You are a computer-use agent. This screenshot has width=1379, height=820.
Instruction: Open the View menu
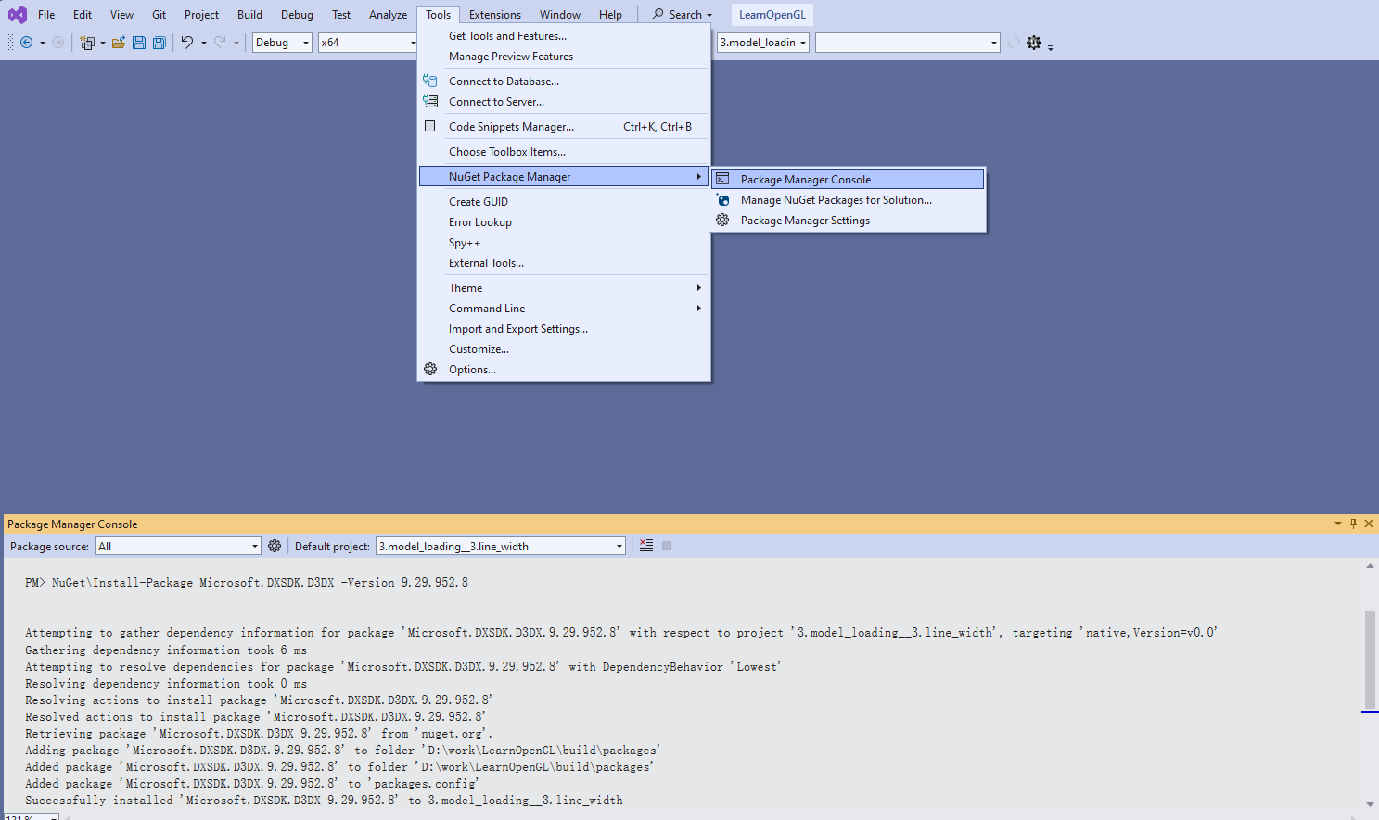point(121,14)
